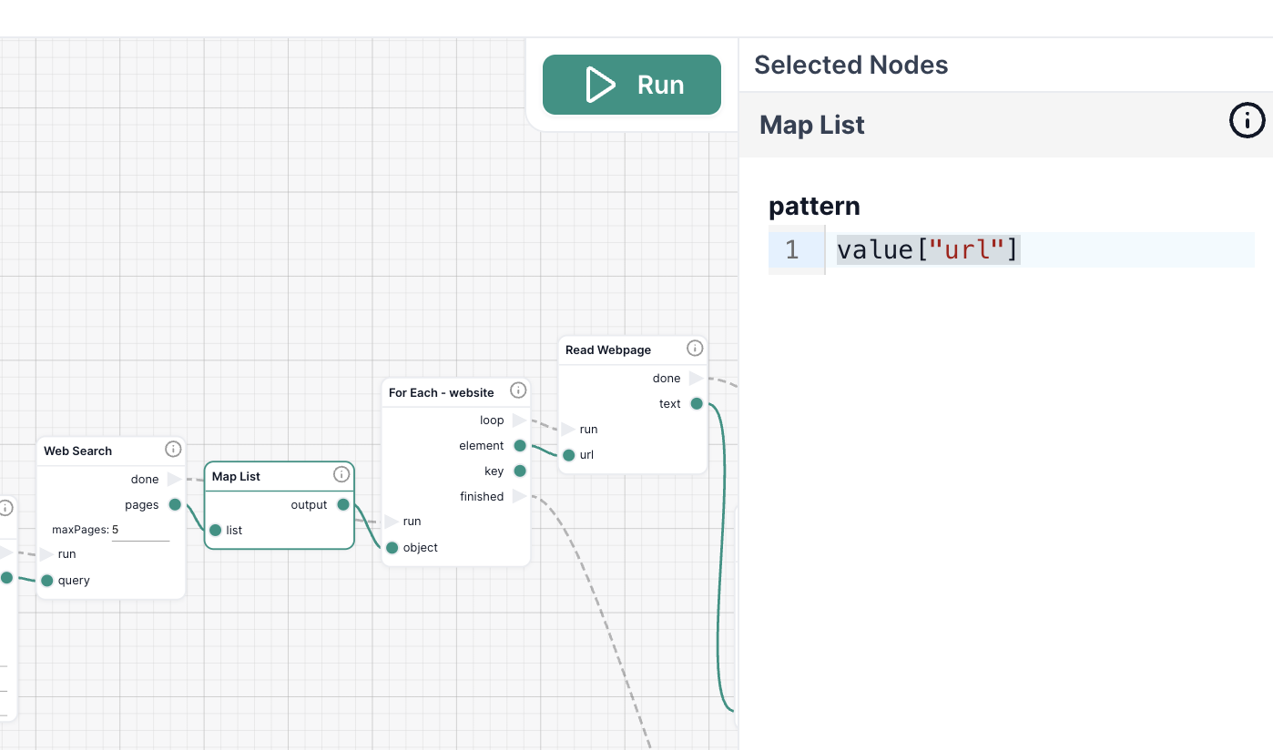Click the Read Webpage text output port

697,403
